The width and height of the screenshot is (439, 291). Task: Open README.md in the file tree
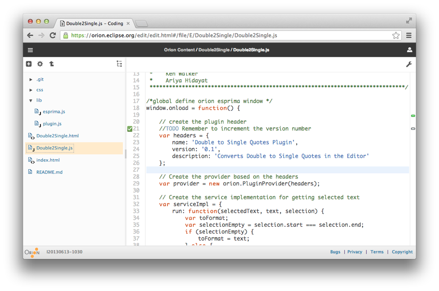[x=49, y=172]
